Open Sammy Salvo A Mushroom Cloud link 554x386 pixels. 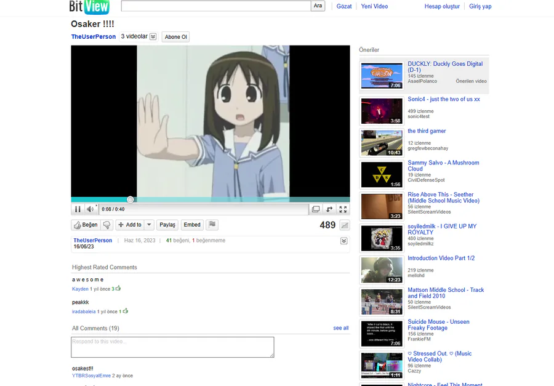click(443, 166)
